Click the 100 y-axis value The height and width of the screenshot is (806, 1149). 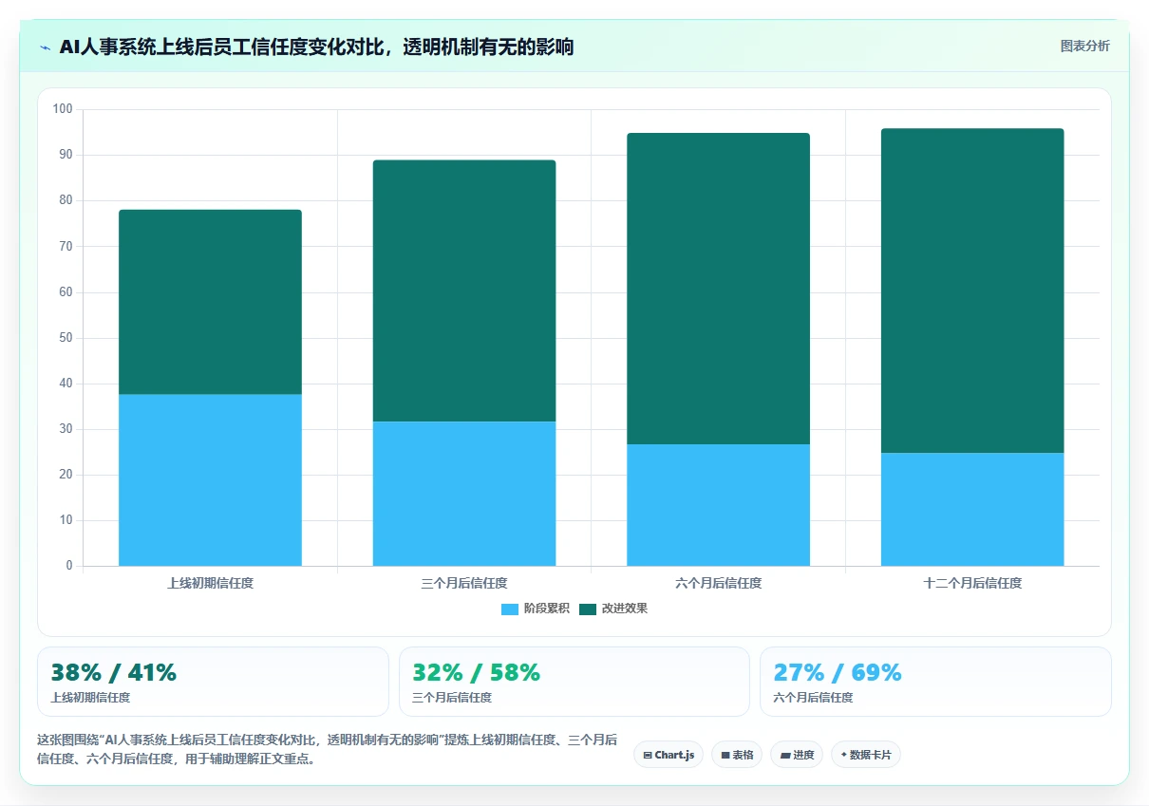[63, 109]
